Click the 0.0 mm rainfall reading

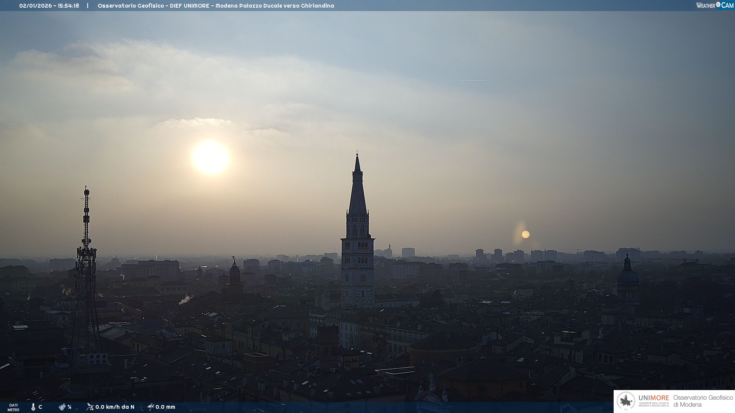[x=165, y=407]
